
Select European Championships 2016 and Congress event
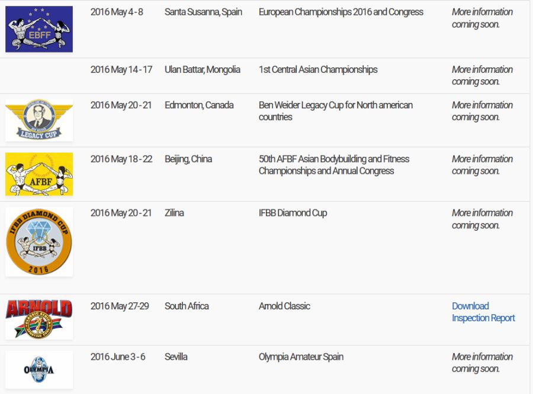341,12
